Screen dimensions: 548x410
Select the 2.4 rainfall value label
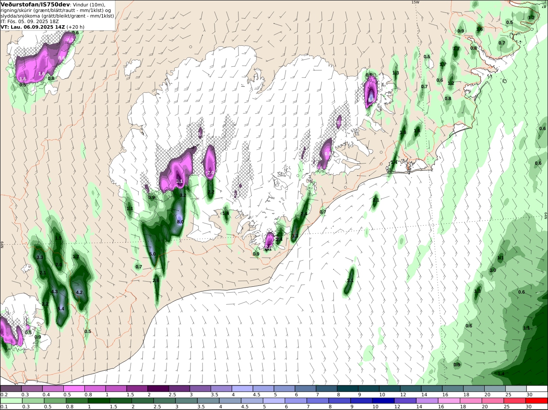pos(304,214)
